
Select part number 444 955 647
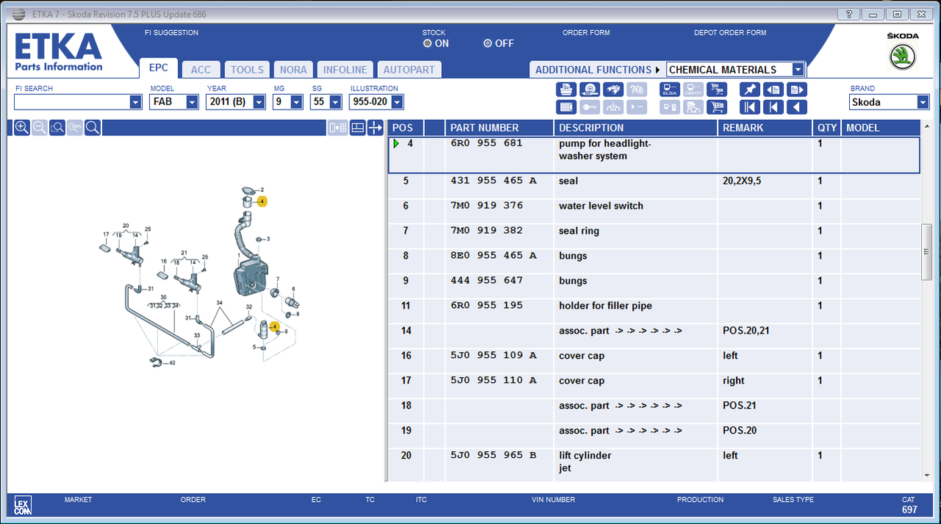486,281
